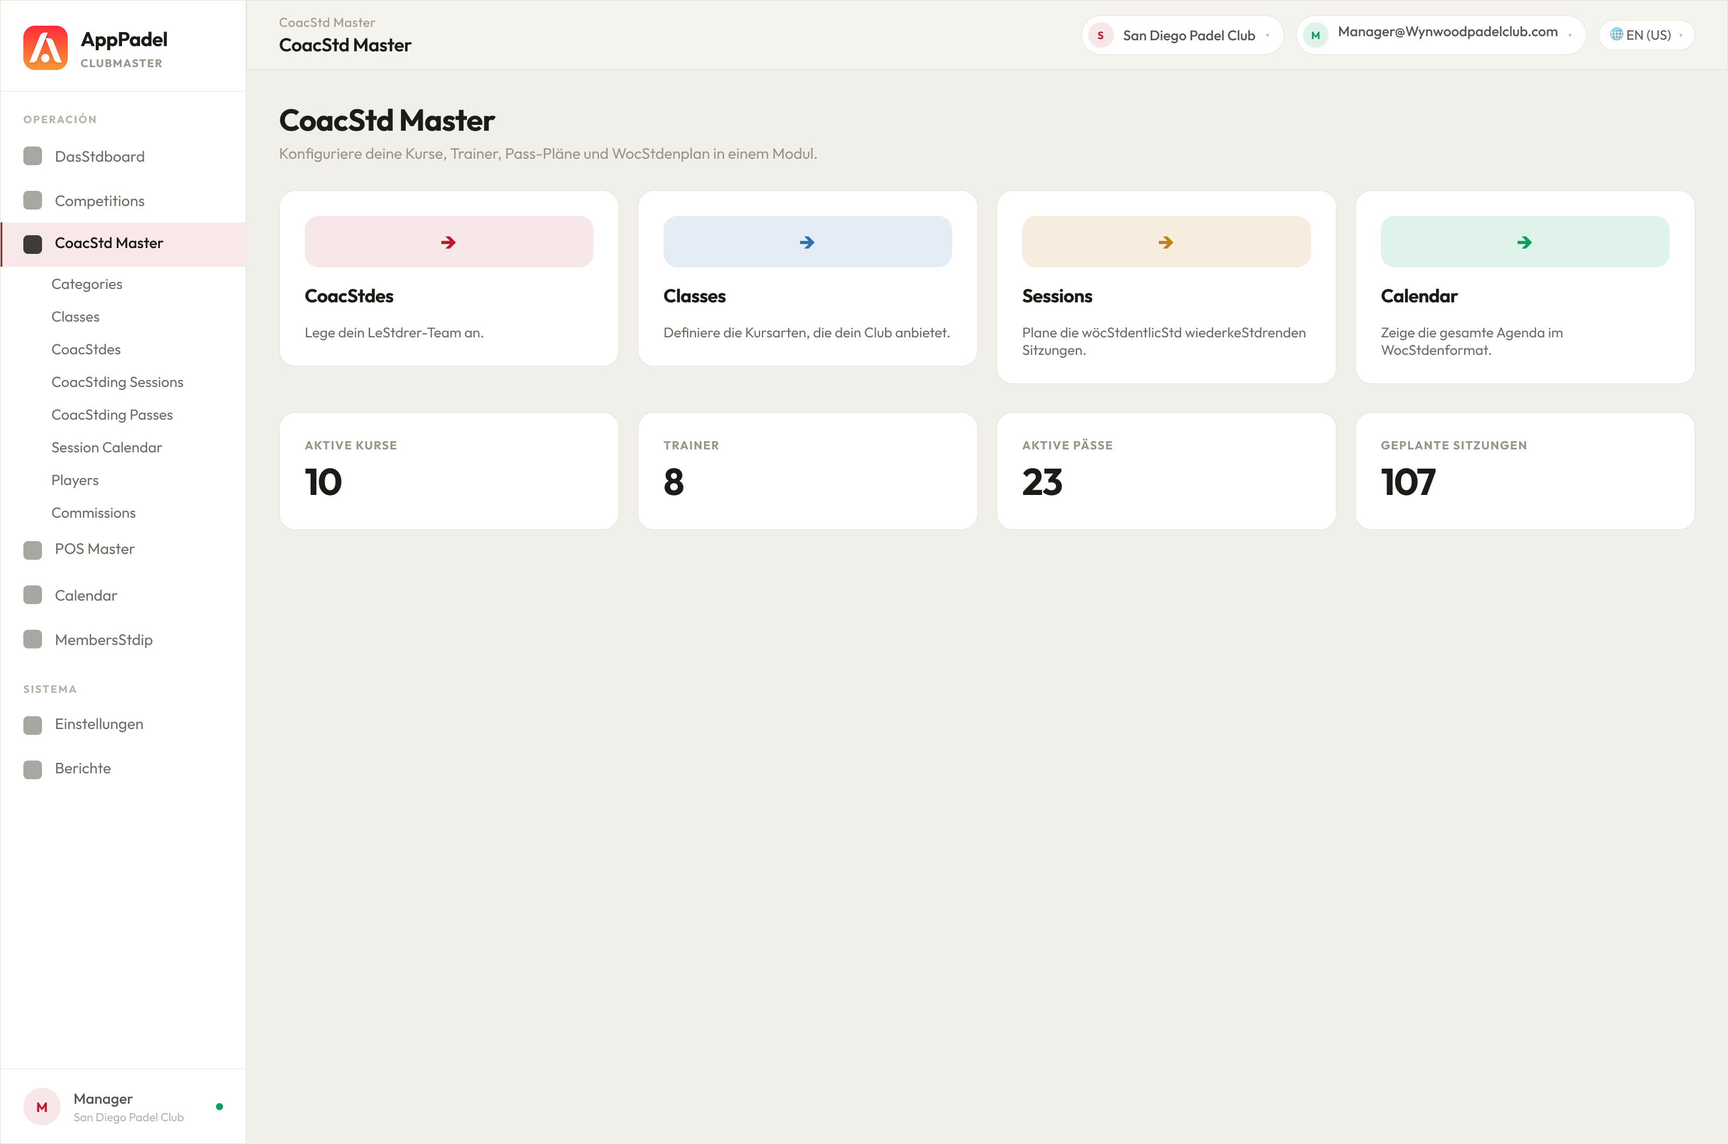
Task: Click the orange arrow on Sessions card
Action: click(1165, 242)
